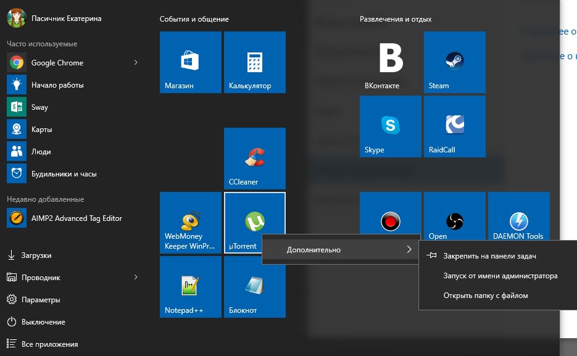The image size is (577, 356).
Task: Click Часто используемые section label
Action: (x=42, y=44)
